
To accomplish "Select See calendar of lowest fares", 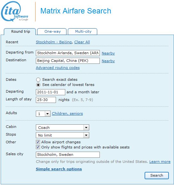I will tap(38, 85).
